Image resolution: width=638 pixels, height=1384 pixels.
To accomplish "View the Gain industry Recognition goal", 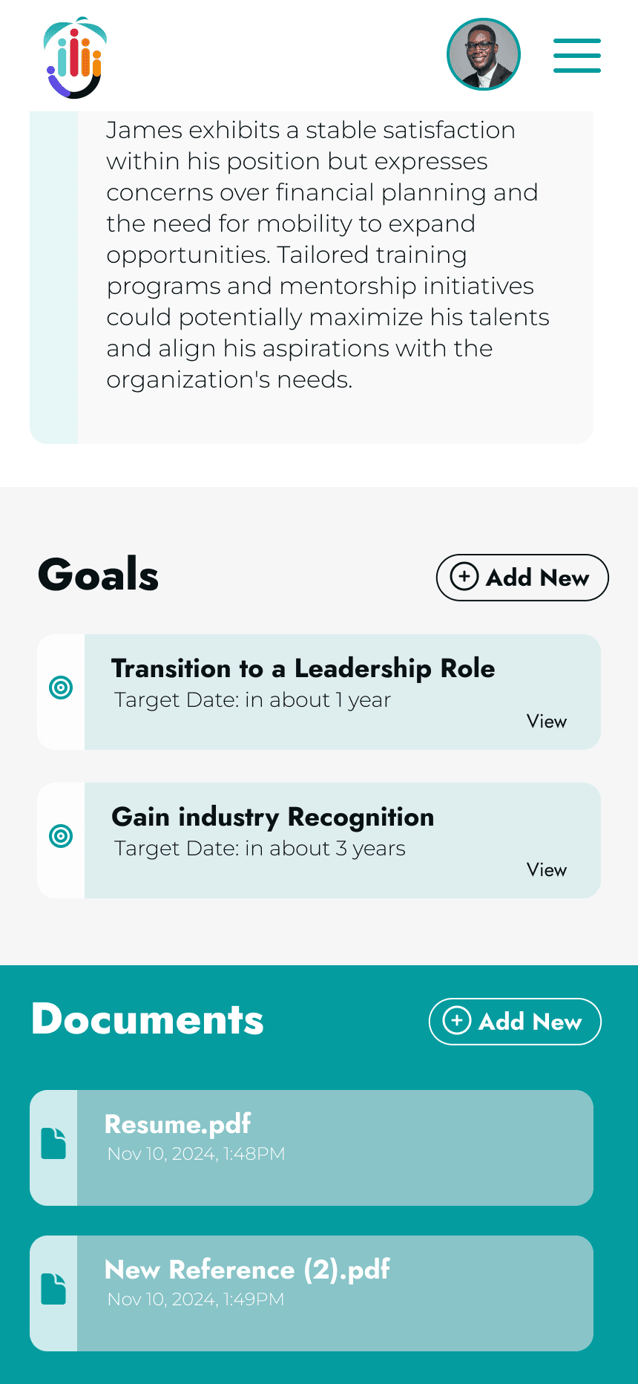I will point(547,870).
